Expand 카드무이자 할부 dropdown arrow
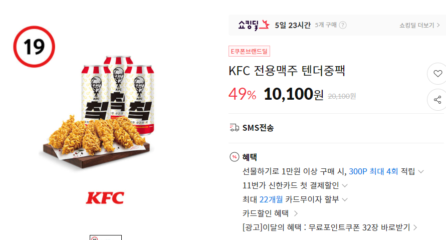The width and height of the screenshot is (446, 240). click(x=345, y=199)
